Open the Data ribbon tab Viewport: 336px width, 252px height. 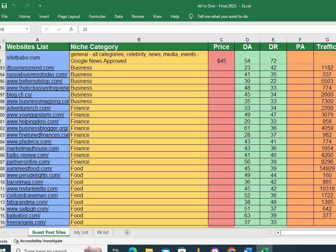tap(119, 16)
